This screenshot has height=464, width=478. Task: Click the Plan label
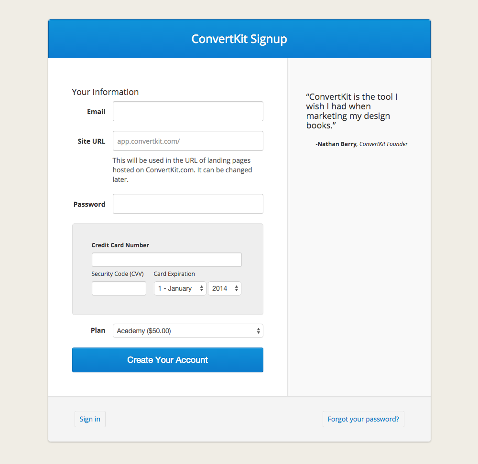(x=98, y=330)
